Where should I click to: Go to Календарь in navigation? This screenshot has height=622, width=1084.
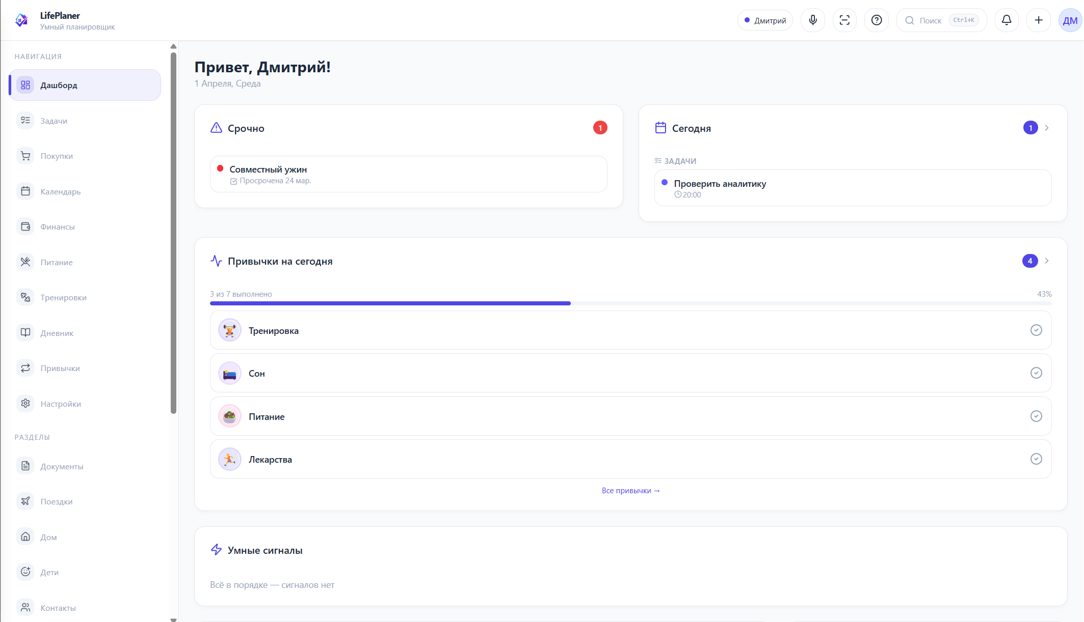click(60, 191)
